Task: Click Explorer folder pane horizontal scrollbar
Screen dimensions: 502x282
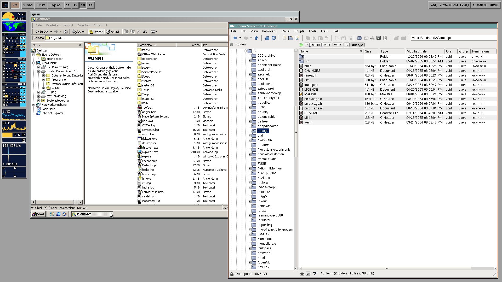Action: (54, 202)
